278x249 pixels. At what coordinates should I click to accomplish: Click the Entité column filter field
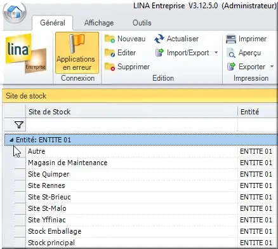258,124
